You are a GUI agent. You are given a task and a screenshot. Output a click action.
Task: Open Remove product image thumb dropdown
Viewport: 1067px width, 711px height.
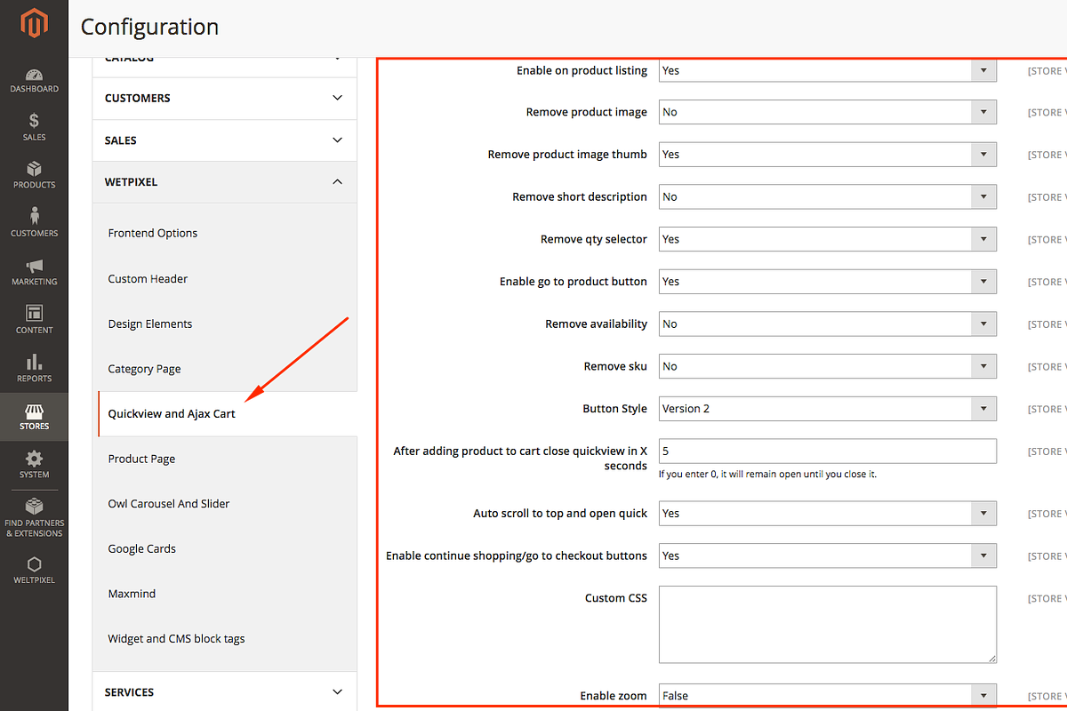(x=827, y=155)
